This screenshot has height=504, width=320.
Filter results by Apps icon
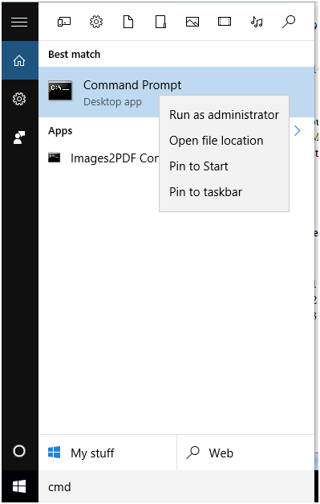click(x=64, y=22)
